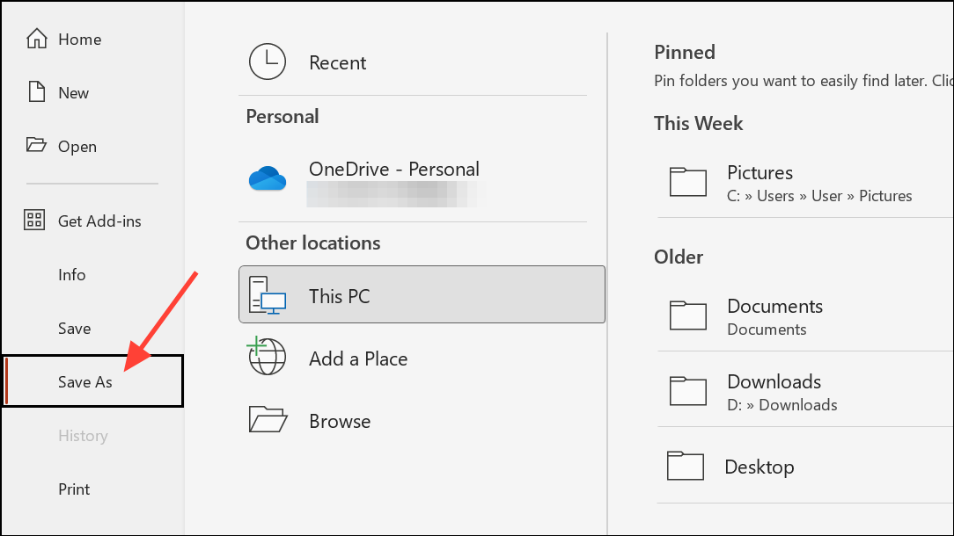Click the Open folder icon in sidebar
Screen dimensions: 954x536
click(36, 146)
